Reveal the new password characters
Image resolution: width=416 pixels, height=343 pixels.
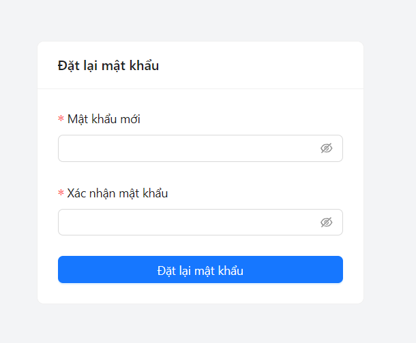pos(326,148)
